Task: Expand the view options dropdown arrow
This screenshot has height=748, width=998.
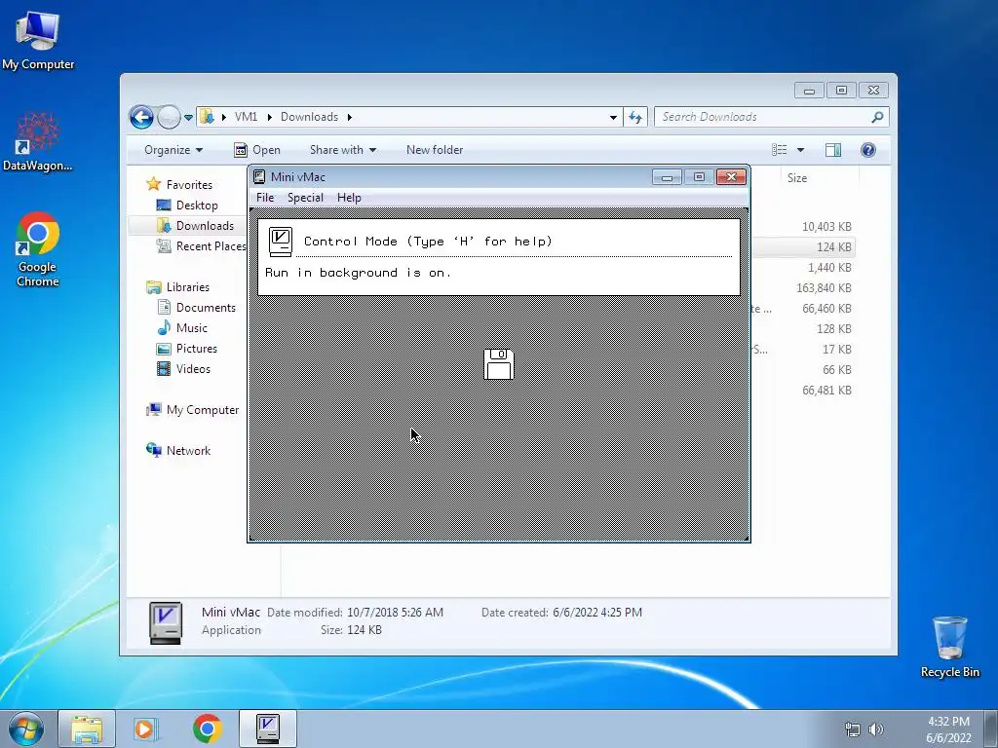Action: [x=800, y=150]
